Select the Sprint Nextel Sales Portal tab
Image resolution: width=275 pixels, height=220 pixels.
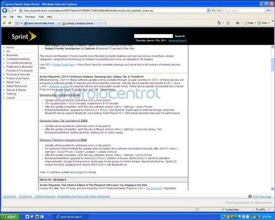click(41, 23)
